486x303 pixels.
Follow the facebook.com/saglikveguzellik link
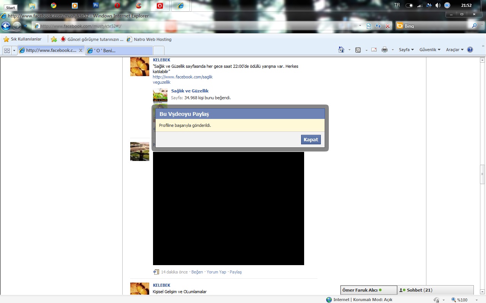(x=183, y=80)
